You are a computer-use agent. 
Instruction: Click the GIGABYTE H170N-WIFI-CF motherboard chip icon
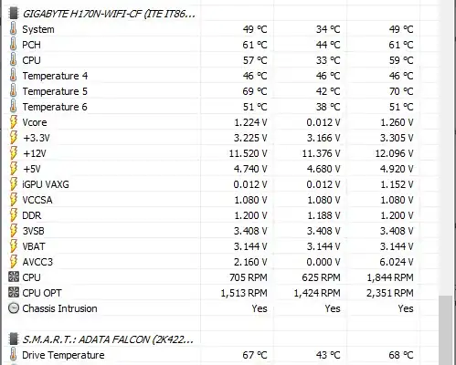pos(13,14)
